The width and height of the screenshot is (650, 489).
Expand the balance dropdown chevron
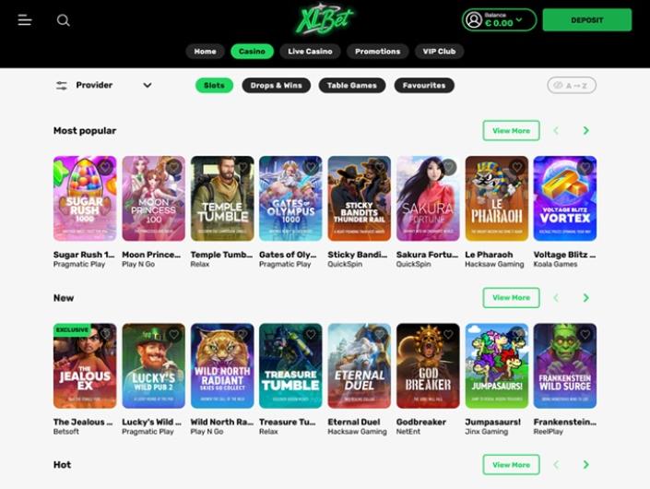click(x=519, y=20)
